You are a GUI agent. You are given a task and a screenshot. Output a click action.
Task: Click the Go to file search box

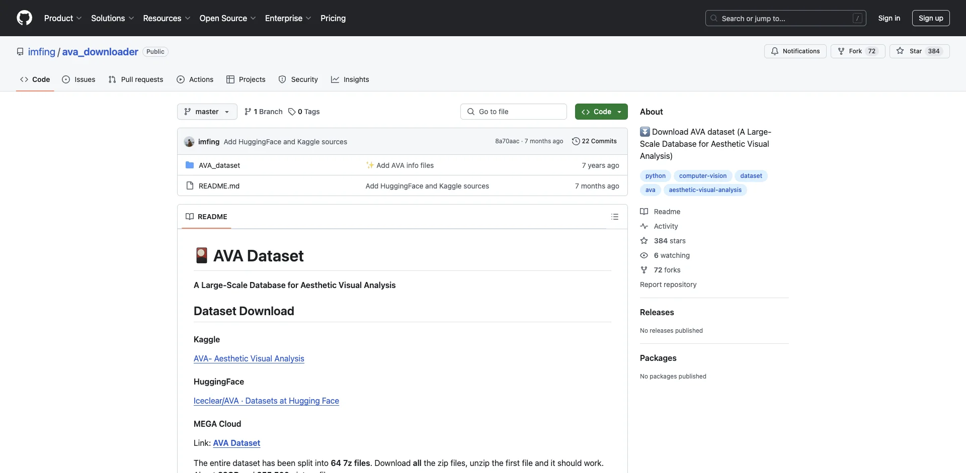pyautogui.click(x=513, y=112)
